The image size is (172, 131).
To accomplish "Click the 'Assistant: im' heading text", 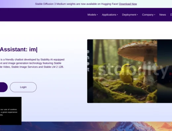I will coord(19,49).
